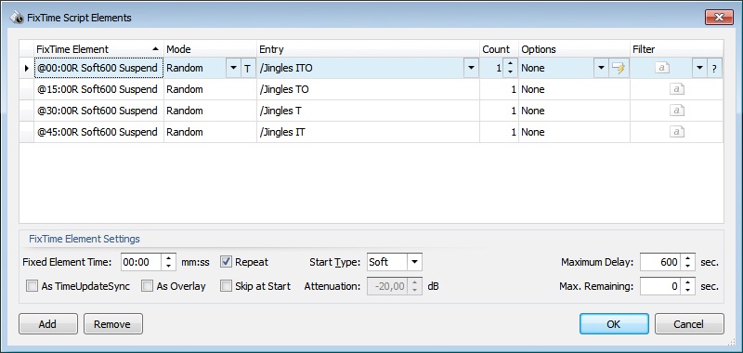
Task: Click the Max. Remaining stepper arrows
Action: tap(687, 286)
